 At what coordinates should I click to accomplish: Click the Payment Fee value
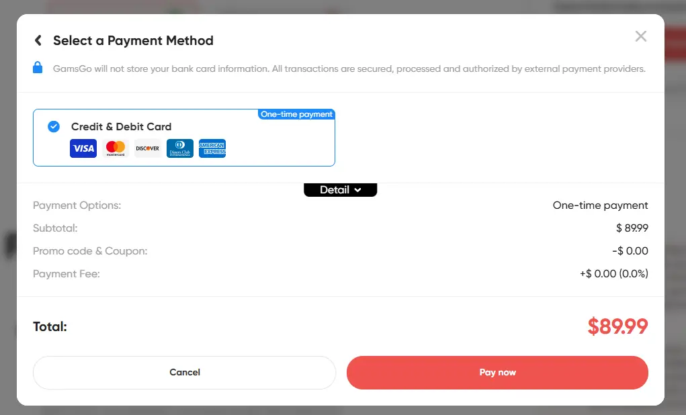613,274
